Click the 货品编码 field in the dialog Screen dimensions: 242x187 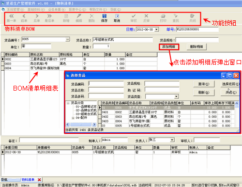pos(106,84)
